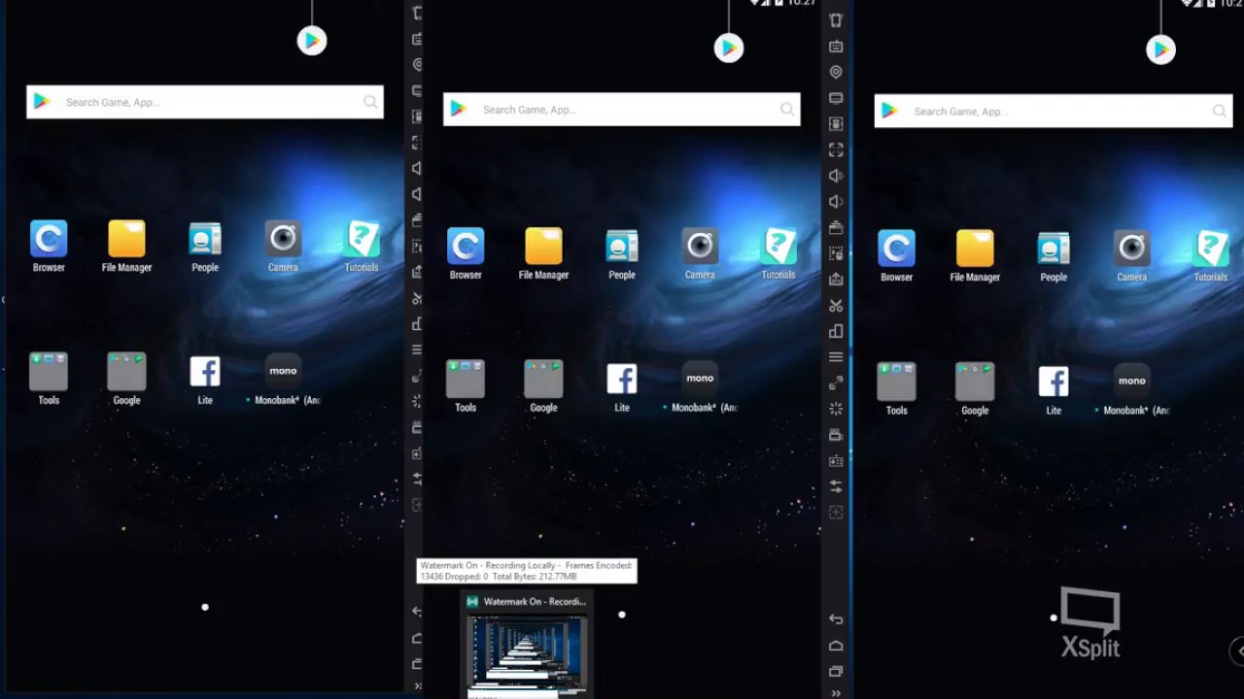Click resize-window arrows in middle emulator's sidebar
This screenshot has height=699, width=1244.
836,383
